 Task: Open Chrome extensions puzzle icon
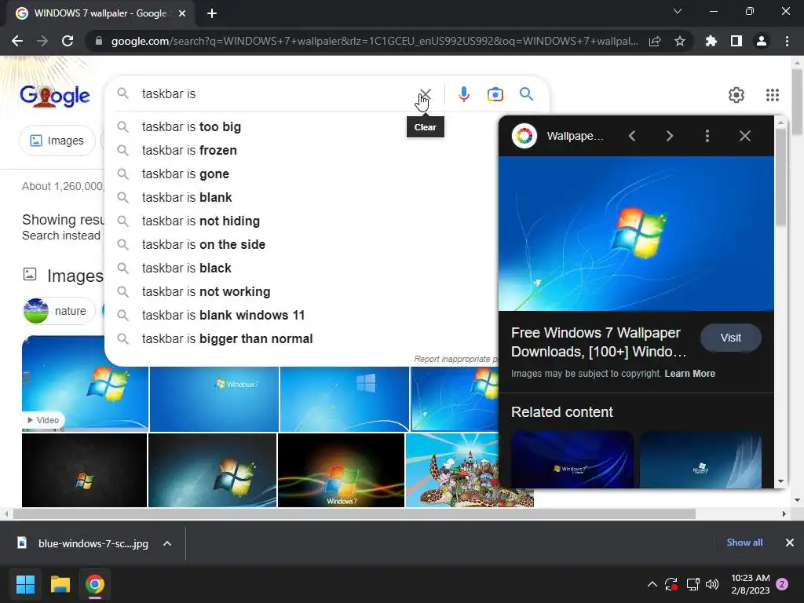(x=711, y=41)
